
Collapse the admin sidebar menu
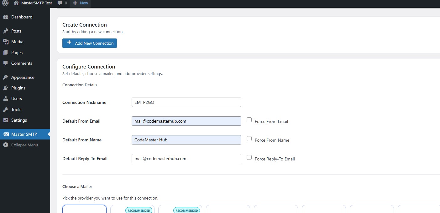(x=24, y=145)
